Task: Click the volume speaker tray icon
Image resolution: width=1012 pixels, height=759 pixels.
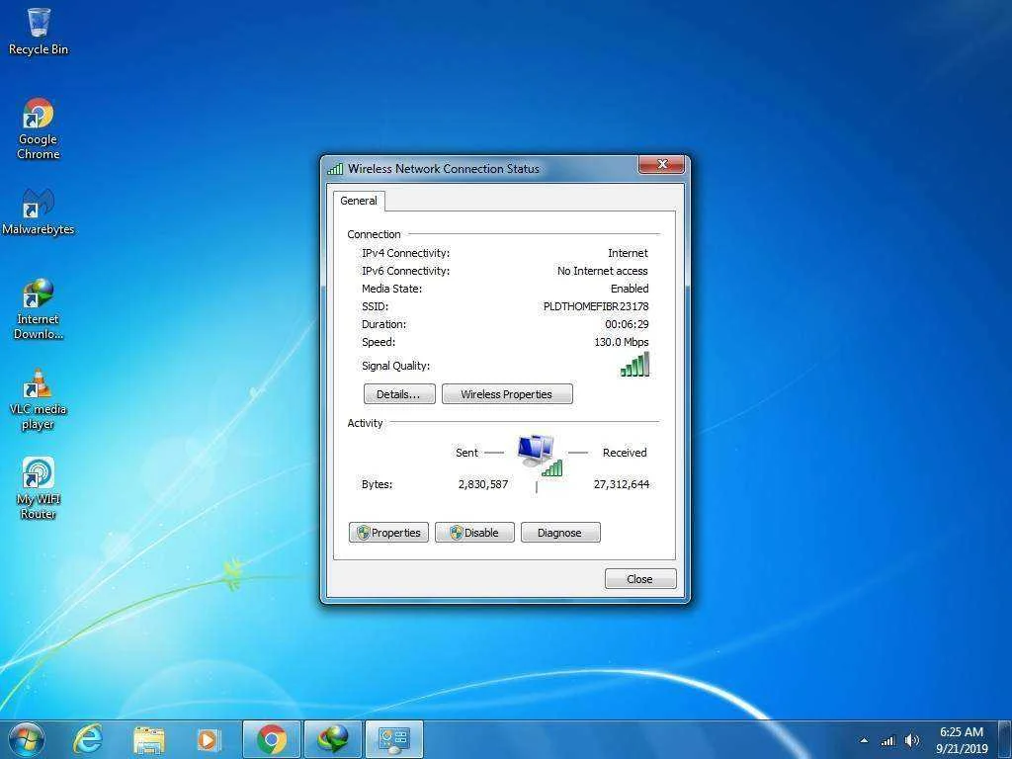Action: 912,740
